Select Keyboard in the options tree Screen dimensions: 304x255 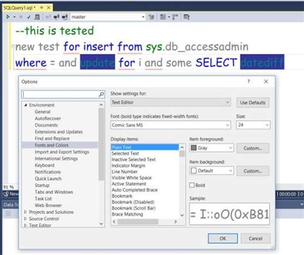pyautogui.click(x=44, y=165)
